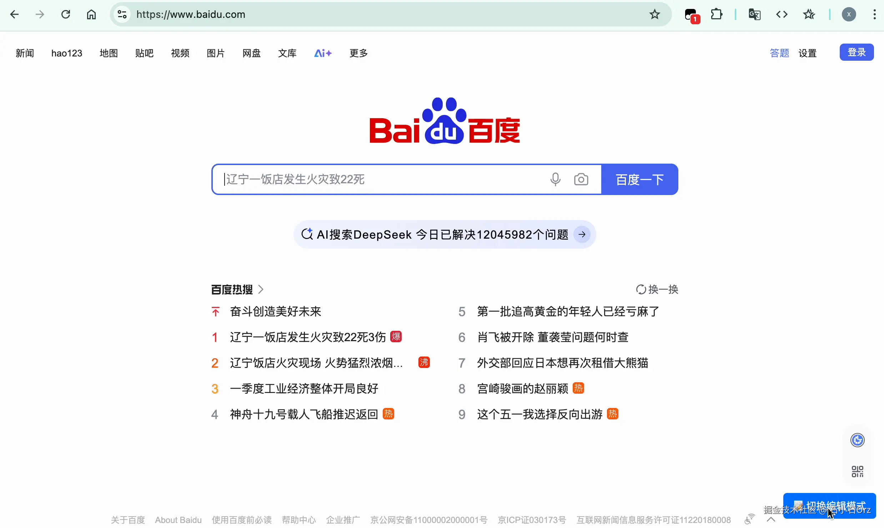Open the Ai+ navigation entry

click(x=323, y=53)
